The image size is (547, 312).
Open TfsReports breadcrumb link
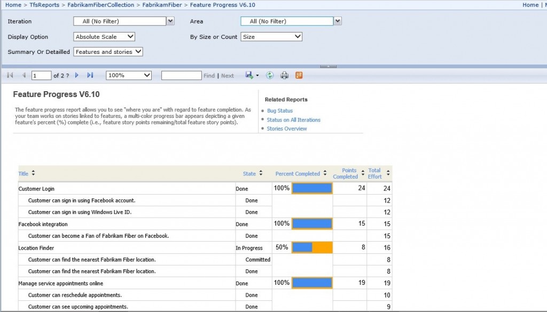(x=44, y=5)
